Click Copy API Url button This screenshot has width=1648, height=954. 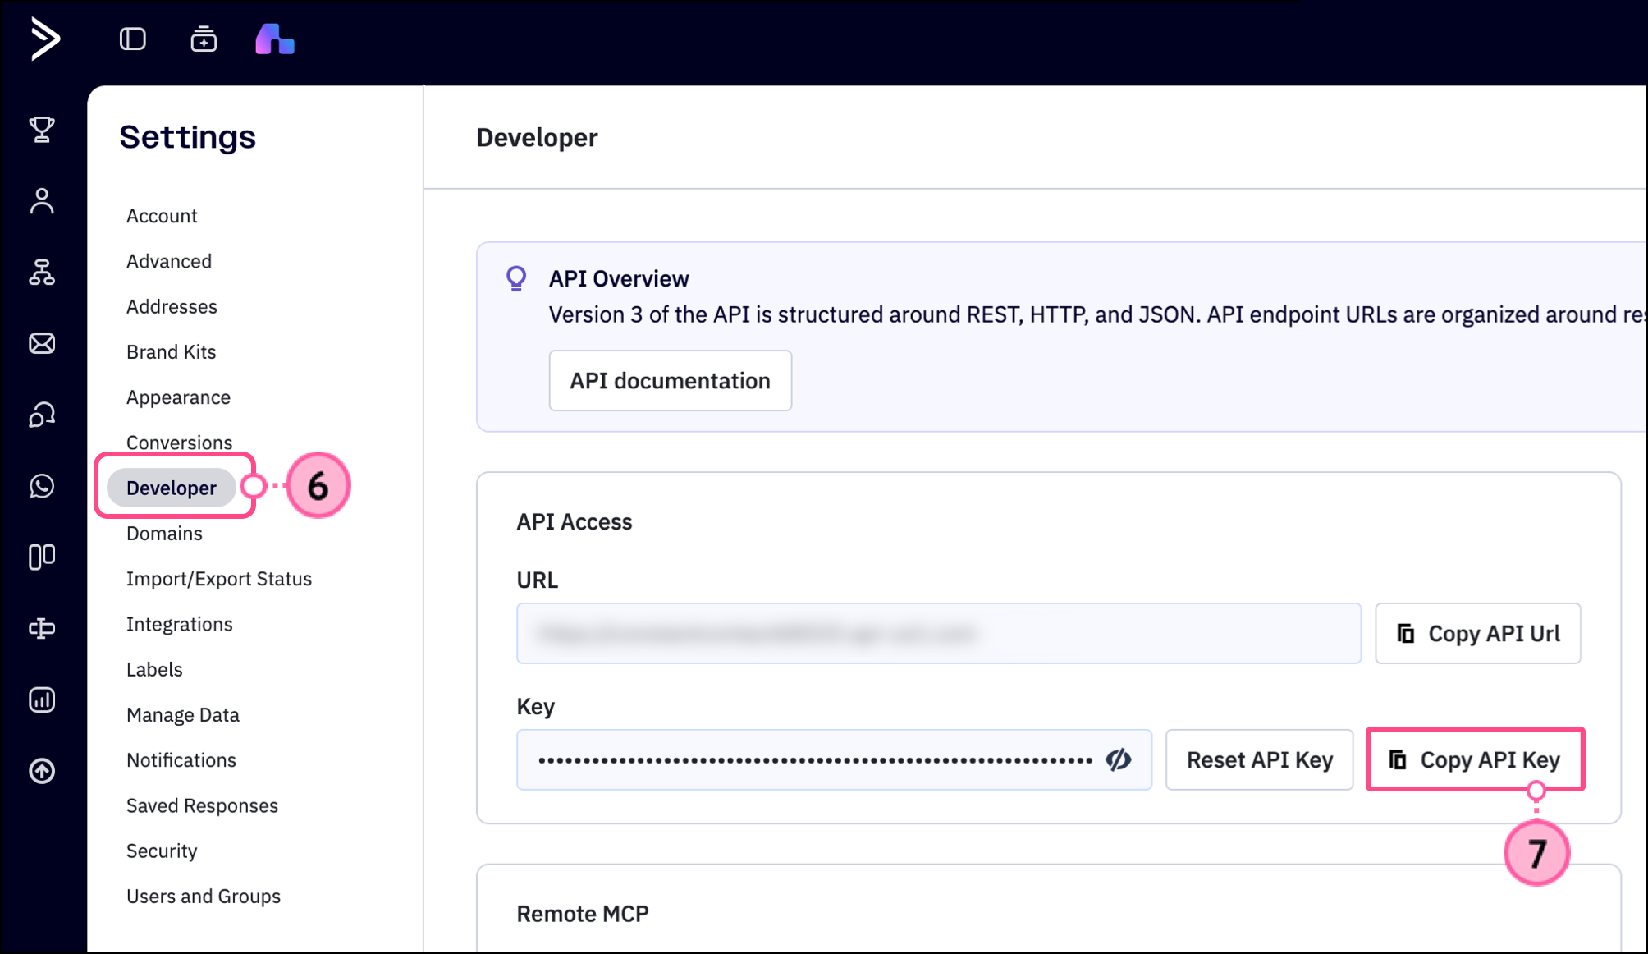click(1478, 633)
